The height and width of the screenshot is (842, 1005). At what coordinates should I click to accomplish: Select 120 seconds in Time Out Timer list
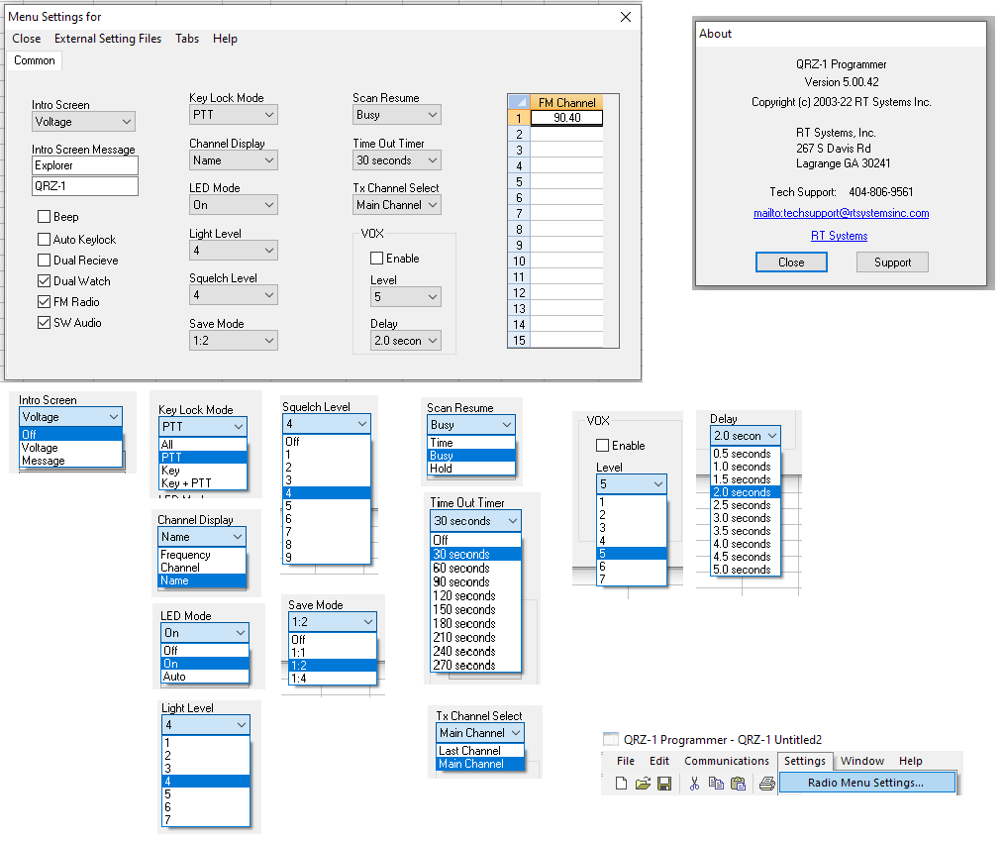tap(475, 595)
